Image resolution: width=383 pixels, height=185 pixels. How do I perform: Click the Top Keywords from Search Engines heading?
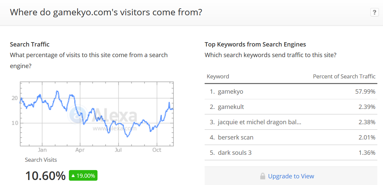pyautogui.click(x=255, y=45)
